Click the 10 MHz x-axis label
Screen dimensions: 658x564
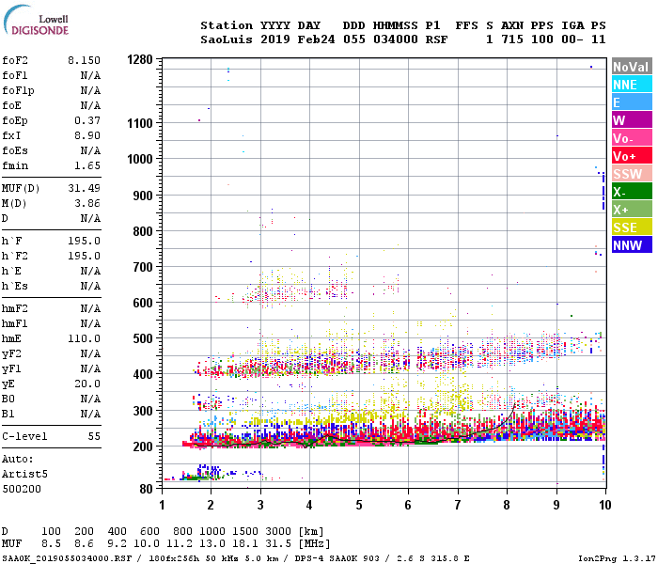click(605, 505)
